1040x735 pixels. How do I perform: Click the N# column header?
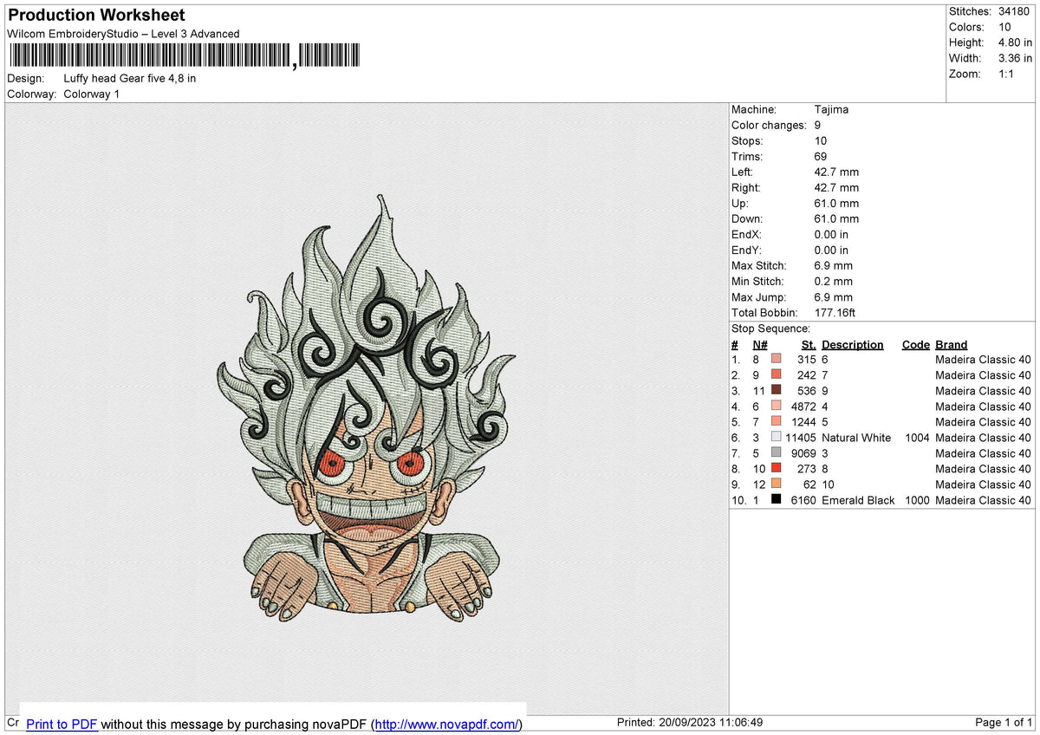pos(760,344)
